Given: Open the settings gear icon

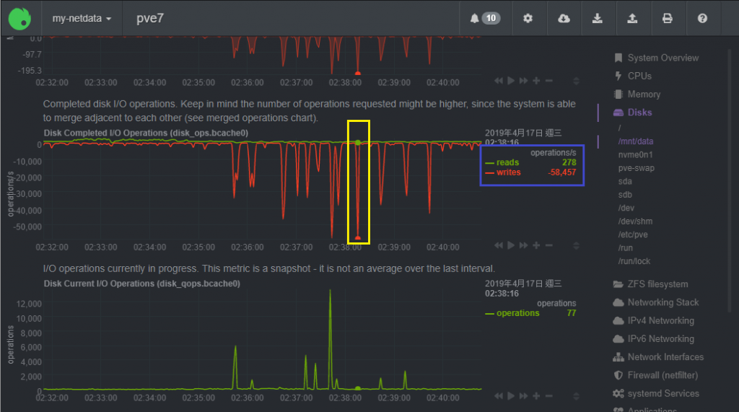Looking at the screenshot, I should [528, 18].
